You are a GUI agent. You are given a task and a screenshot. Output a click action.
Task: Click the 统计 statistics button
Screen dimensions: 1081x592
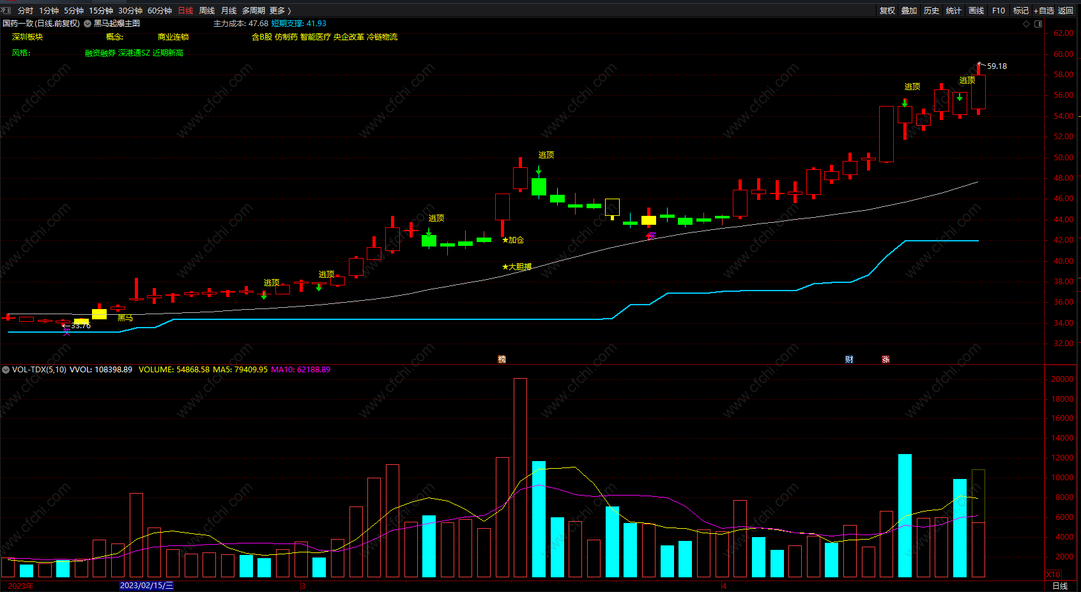tap(954, 10)
